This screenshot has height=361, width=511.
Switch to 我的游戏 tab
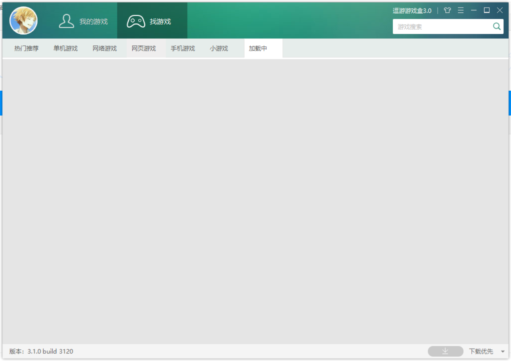83,21
